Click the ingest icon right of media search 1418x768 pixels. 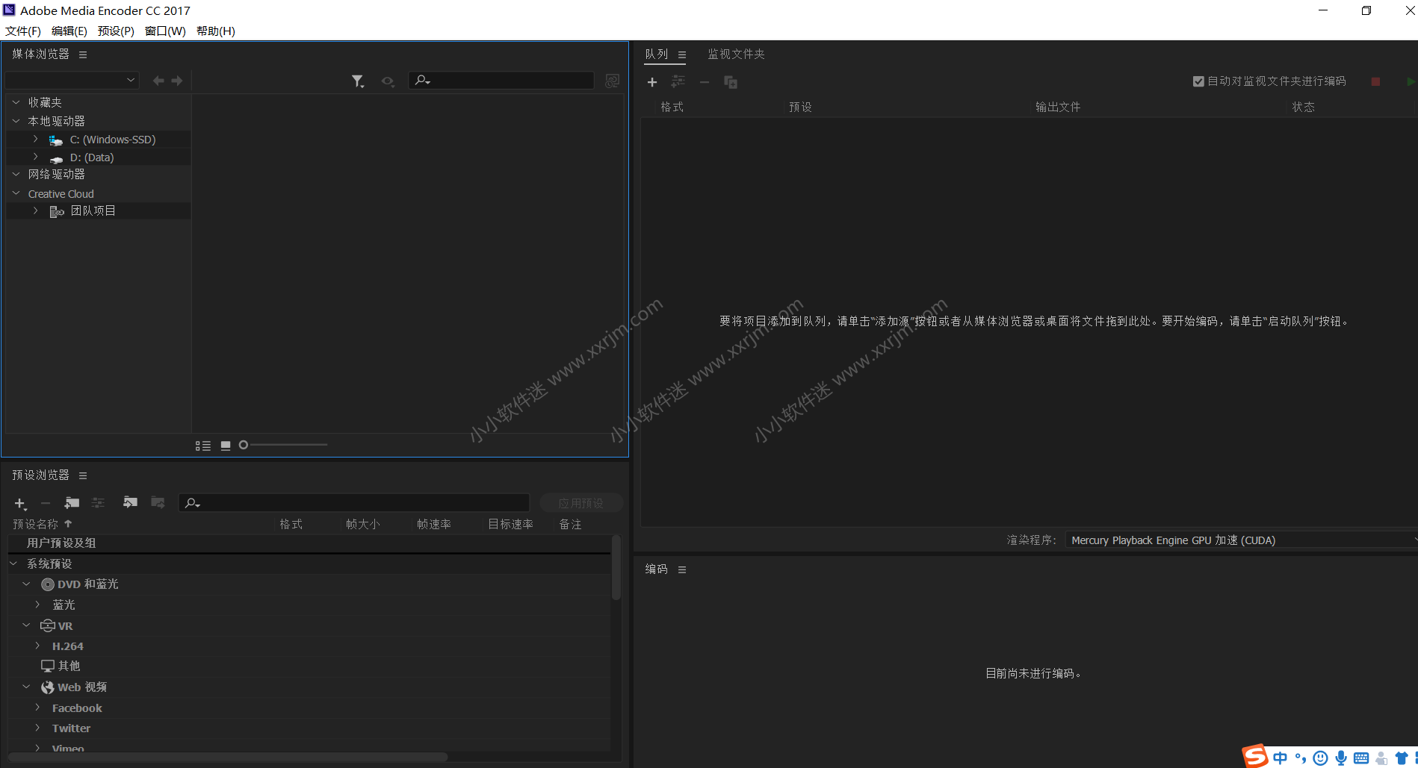[612, 81]
